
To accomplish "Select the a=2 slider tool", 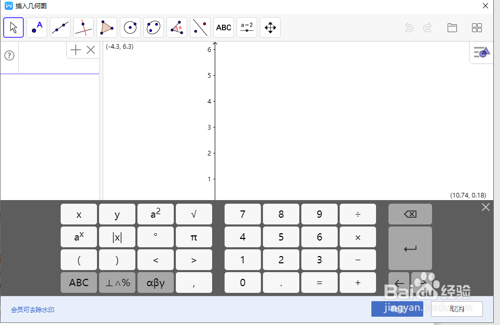I will tap(247, 27).
